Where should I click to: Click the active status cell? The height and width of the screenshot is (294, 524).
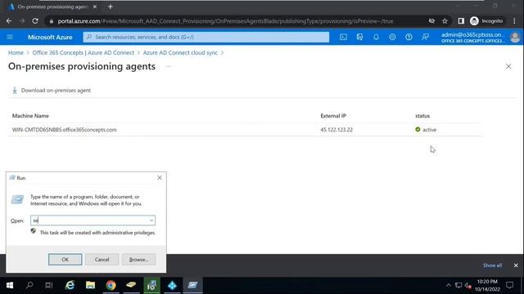point(426,130)
